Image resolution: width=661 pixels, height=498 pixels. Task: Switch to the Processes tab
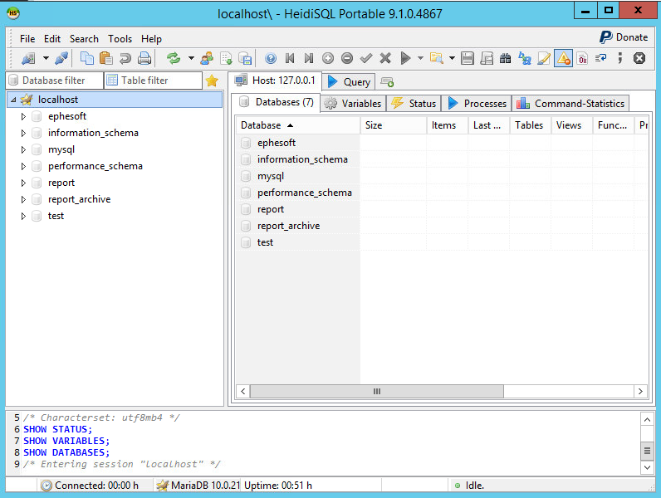477,104
